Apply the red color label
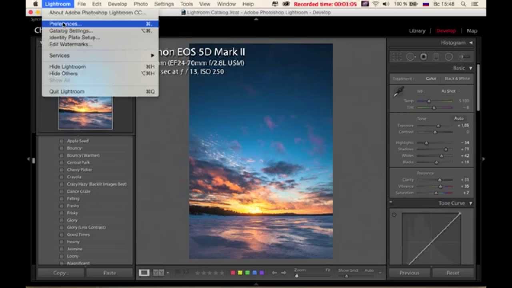This screenshot has width=512, height=288. [233, 273]
